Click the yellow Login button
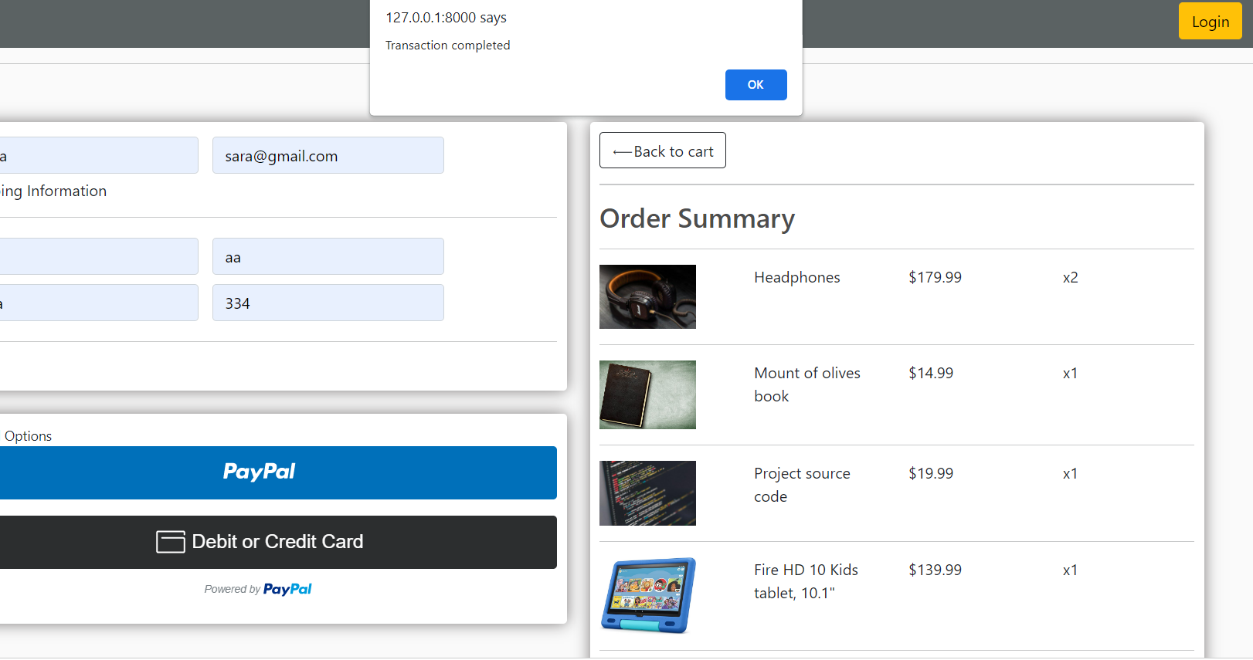Image resolution: width=1253 pixels, height=660 pixels. tap(1210, 22)
